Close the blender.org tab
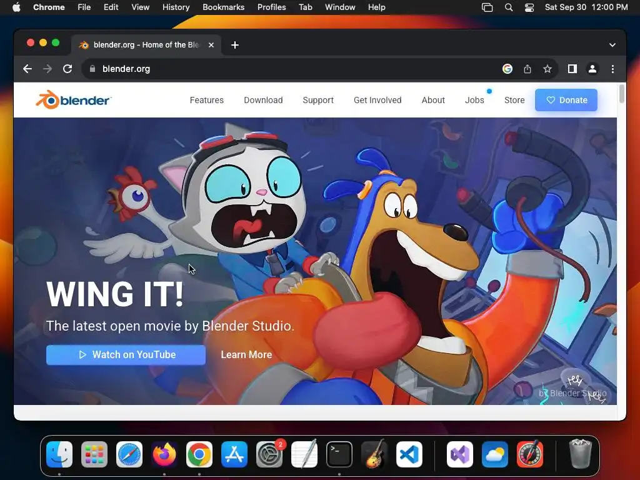The width and height of the screenshot is (640, 480). click(211, 45)
